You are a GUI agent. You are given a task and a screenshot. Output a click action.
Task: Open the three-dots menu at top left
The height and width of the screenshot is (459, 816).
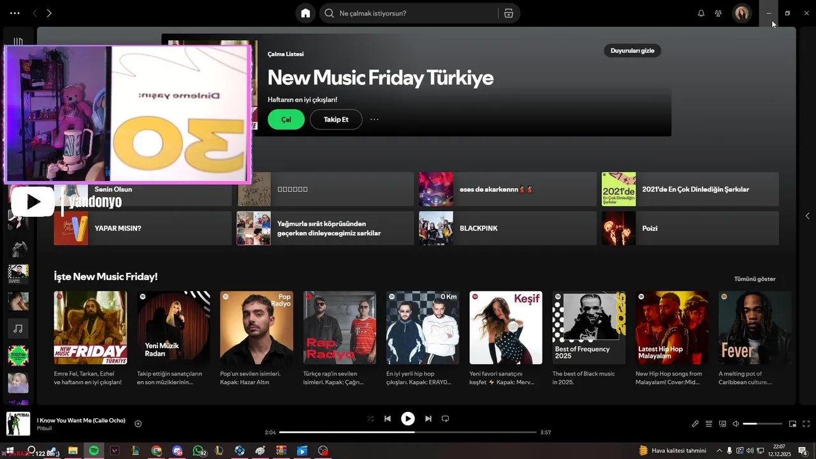click(x=15, y=13)
